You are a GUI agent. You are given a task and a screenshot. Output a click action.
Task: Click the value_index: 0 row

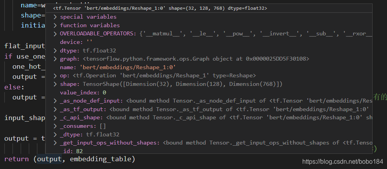209,92
